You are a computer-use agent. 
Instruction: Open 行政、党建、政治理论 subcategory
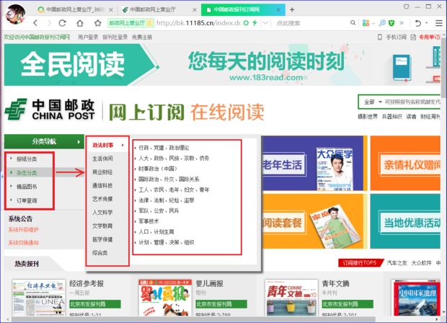[x=164, y=148]
